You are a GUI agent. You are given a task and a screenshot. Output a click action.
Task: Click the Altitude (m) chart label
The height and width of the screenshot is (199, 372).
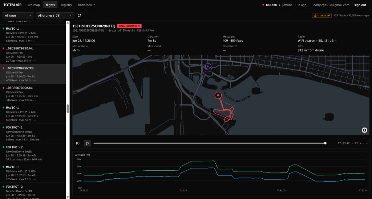82,155
